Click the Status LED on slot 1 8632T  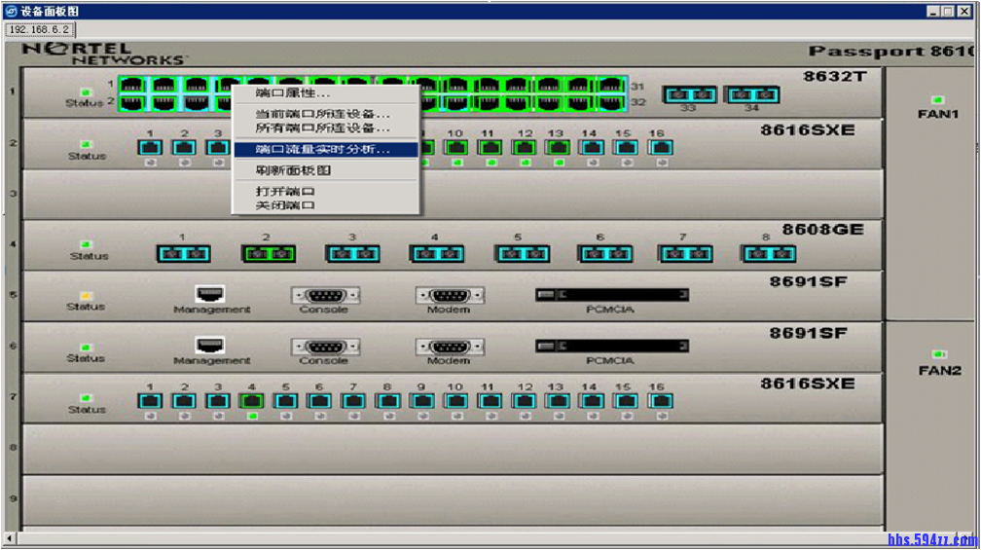pos(86,92)
